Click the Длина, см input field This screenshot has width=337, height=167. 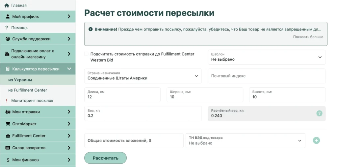pos(122,95)
